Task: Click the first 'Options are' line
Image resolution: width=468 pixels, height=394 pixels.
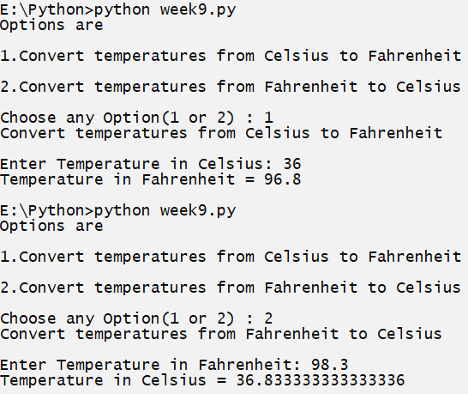Action: (x=51, y=26)
